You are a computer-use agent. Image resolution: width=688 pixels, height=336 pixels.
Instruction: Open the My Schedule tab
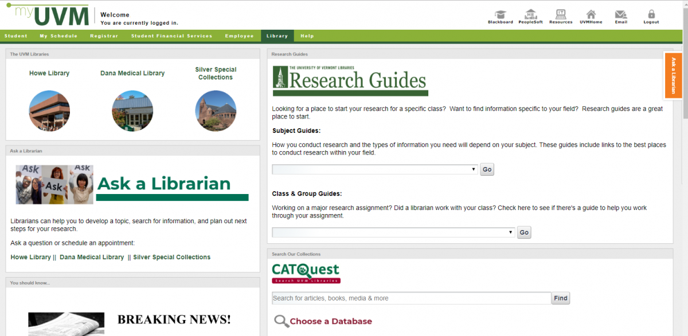point(58,36)
